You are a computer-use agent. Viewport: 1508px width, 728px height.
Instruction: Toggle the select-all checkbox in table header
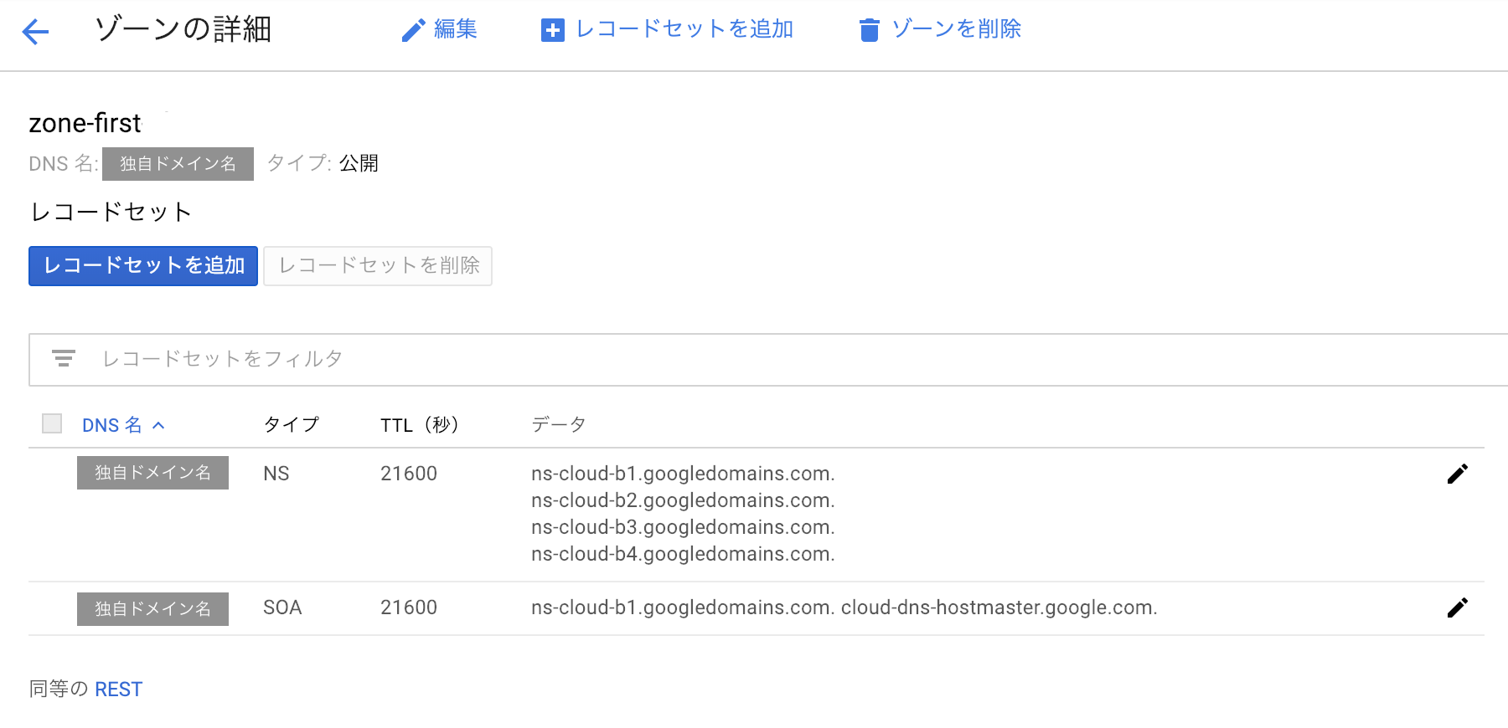click(52, 423)
